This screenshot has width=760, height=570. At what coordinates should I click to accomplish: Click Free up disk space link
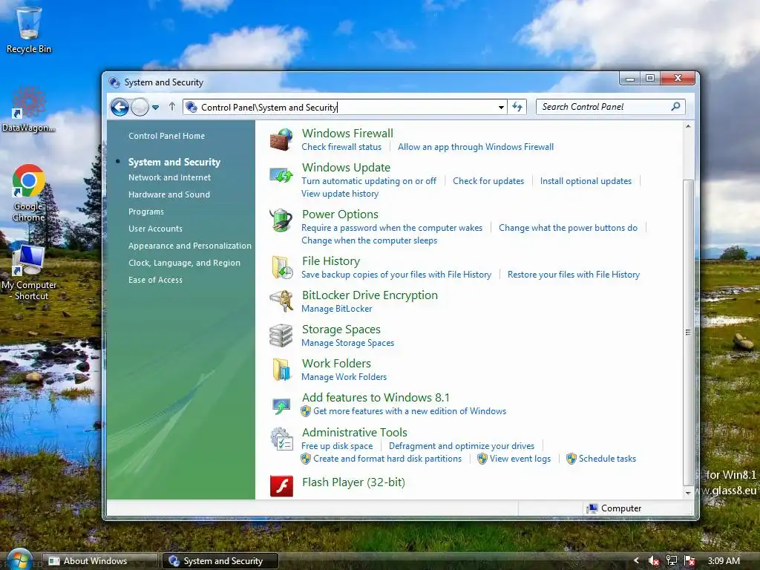(337, 446)
